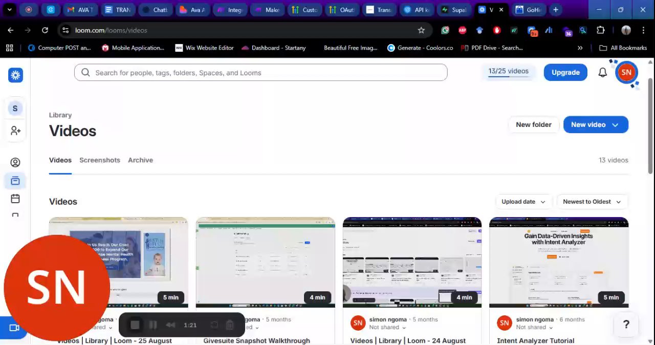Stop the Loom recording
Screen dimensions: 655x345
click(135, 325)
